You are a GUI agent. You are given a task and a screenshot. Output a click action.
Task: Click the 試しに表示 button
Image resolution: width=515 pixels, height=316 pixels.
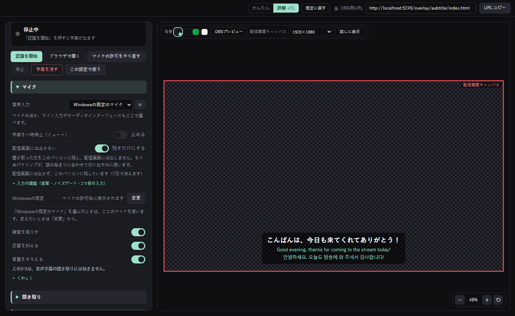click(x=350, y=32)
